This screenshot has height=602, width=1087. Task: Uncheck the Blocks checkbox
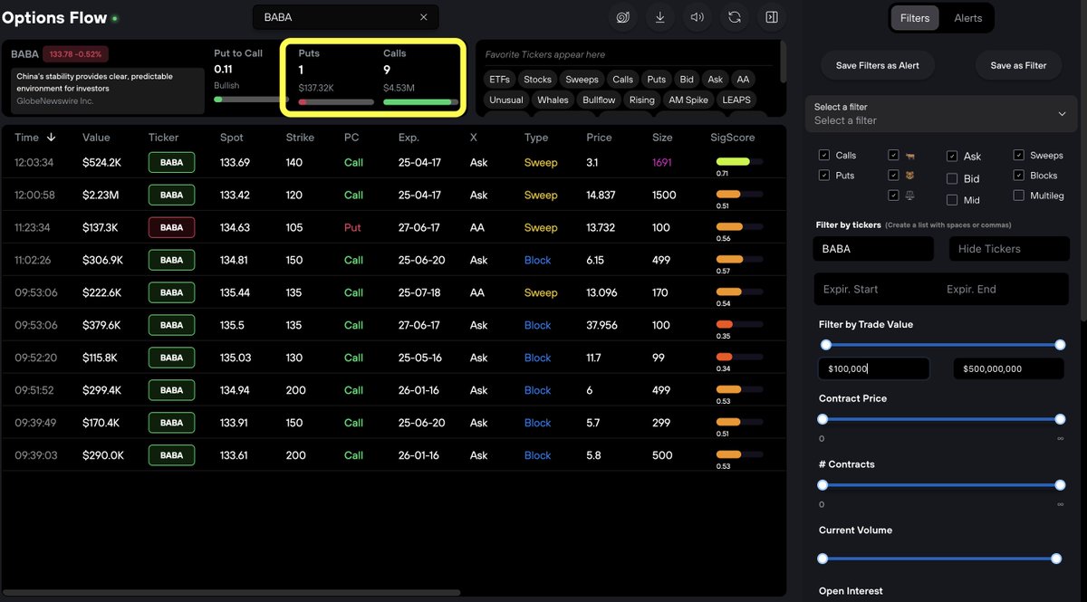click(1019, 176)
